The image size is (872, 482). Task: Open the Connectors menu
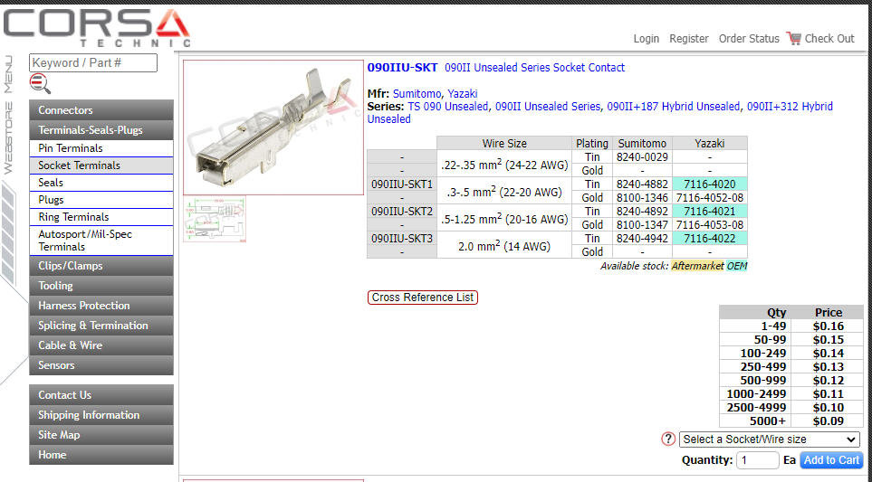(x=101, y=110)
